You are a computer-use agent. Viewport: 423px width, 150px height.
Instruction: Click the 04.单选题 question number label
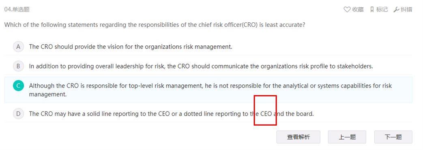[17, 9]
